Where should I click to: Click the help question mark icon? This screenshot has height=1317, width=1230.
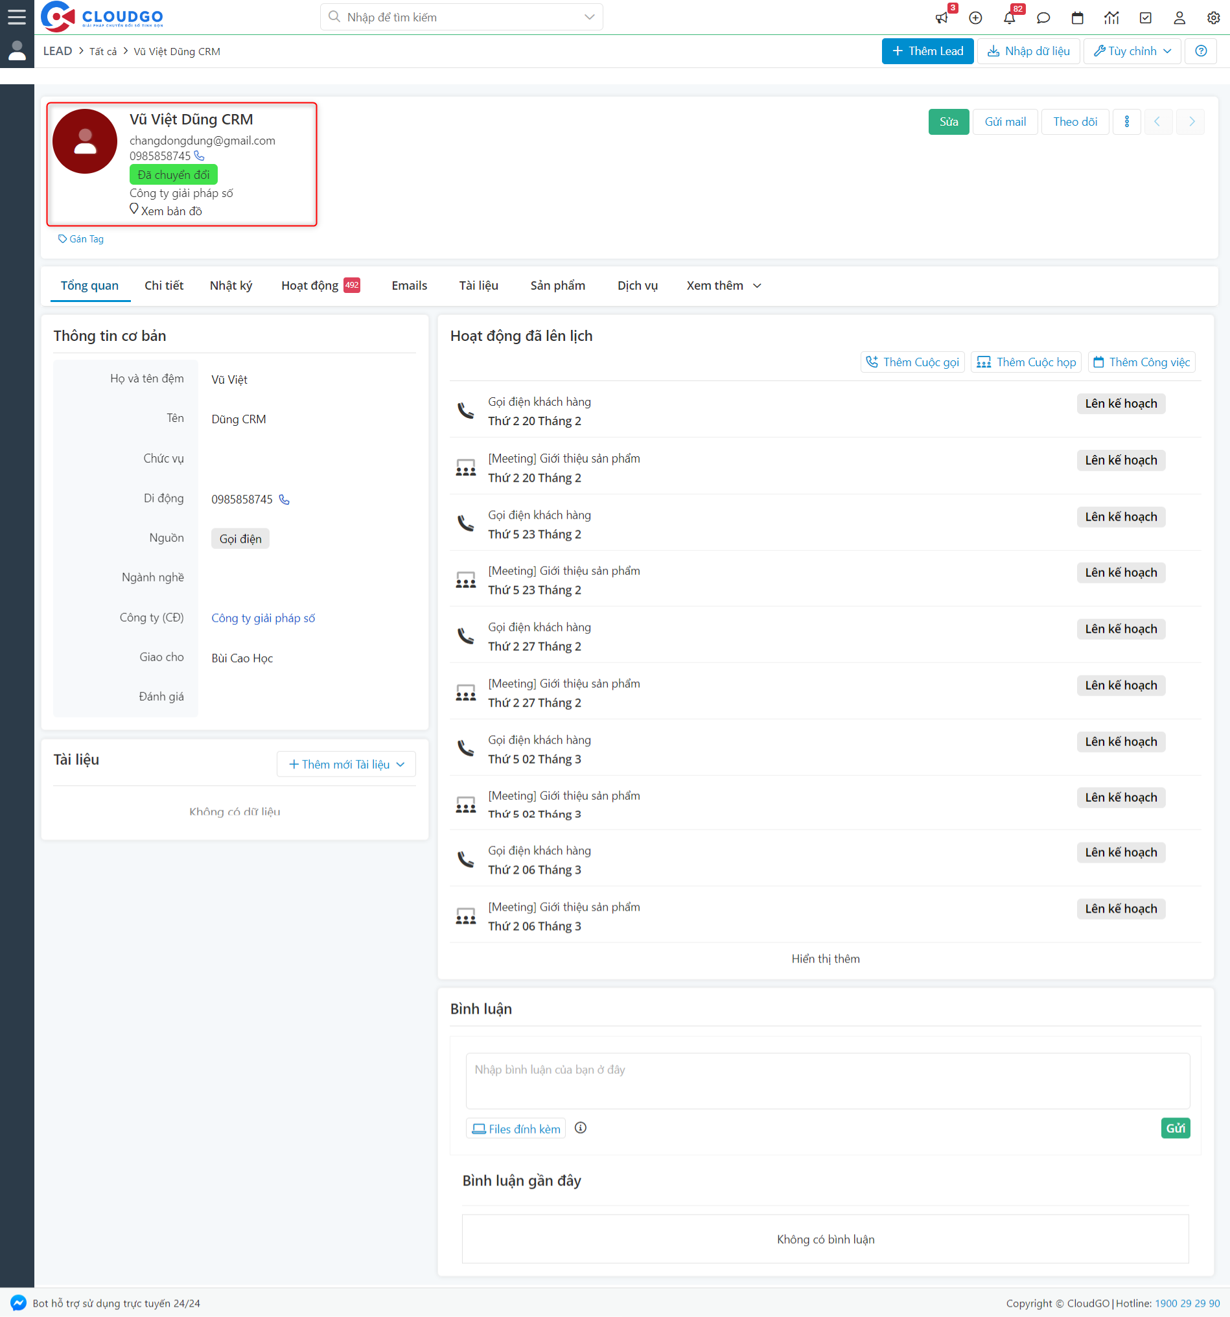click(1200, 51)
